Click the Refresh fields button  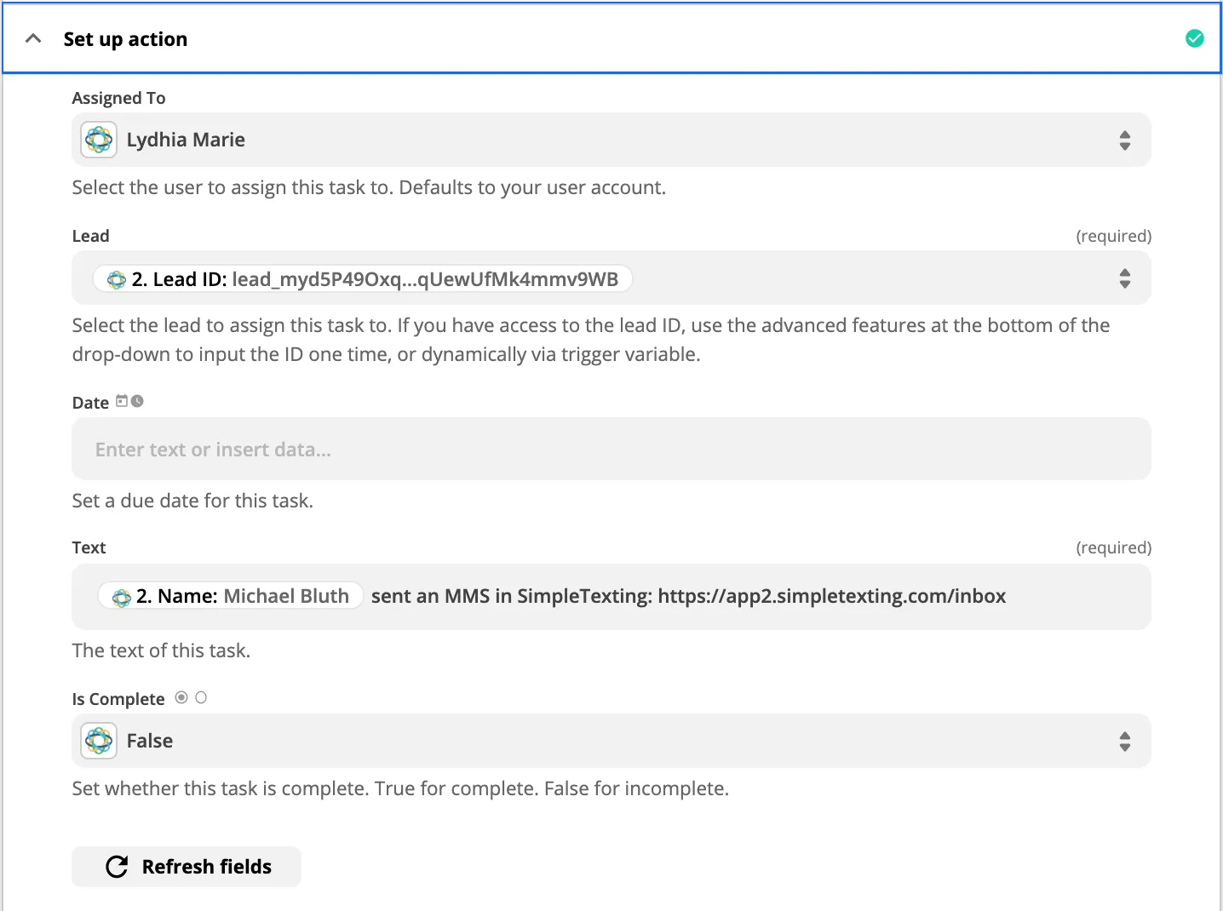(187, 867)
